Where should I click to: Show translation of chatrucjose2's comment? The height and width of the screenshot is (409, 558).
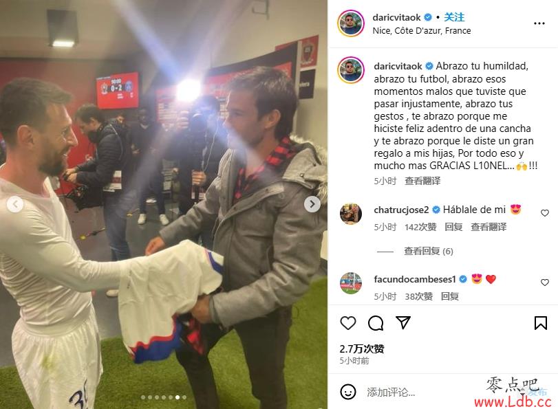(x=489, y=227)
